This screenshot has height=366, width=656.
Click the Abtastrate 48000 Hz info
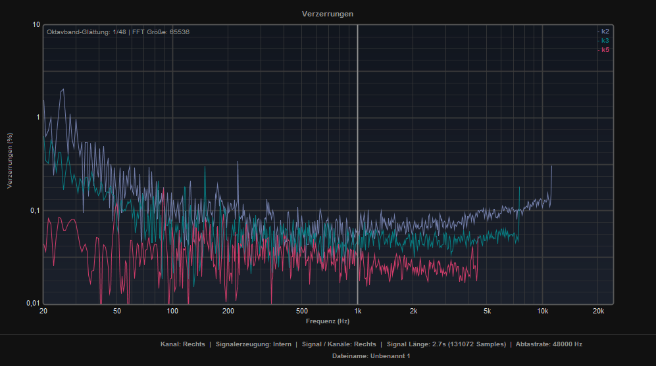(549, 344)
